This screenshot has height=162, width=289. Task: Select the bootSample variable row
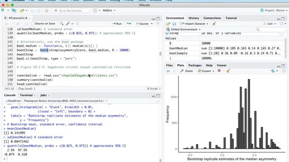[224, 53]
